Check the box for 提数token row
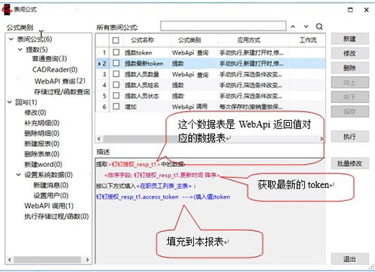 [x=116, y=52]
